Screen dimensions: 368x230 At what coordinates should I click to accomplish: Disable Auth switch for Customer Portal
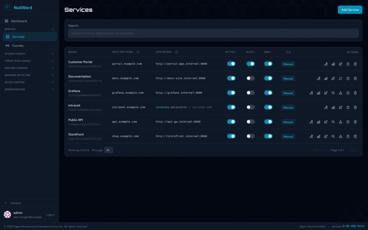[x=250, y=64]
